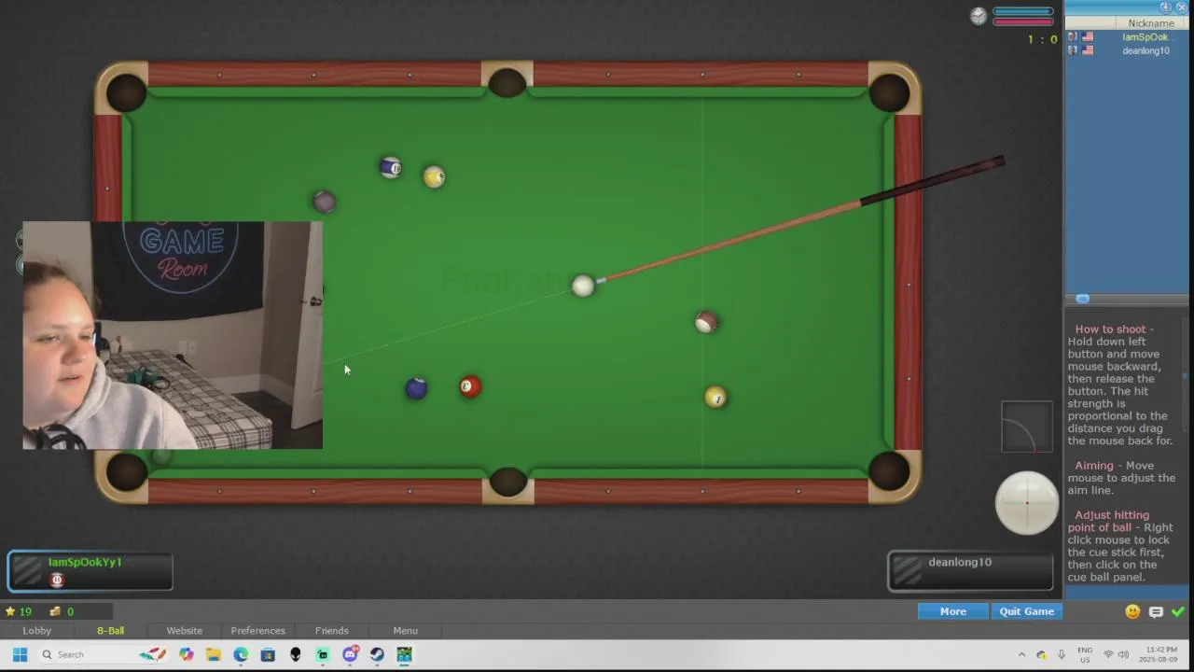Open the Website tab
The width and height of the screenshot is (1194, 672).
184,631
